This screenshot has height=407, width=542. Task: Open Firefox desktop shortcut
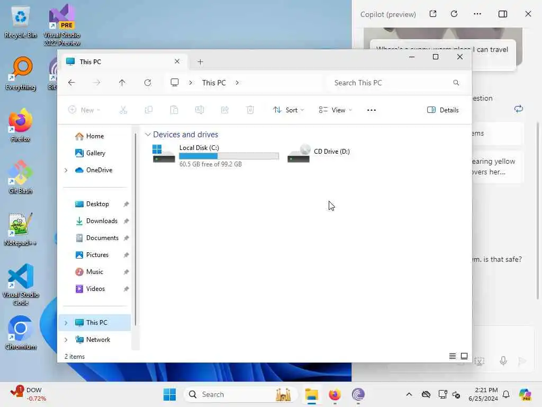tap(21, 125)
